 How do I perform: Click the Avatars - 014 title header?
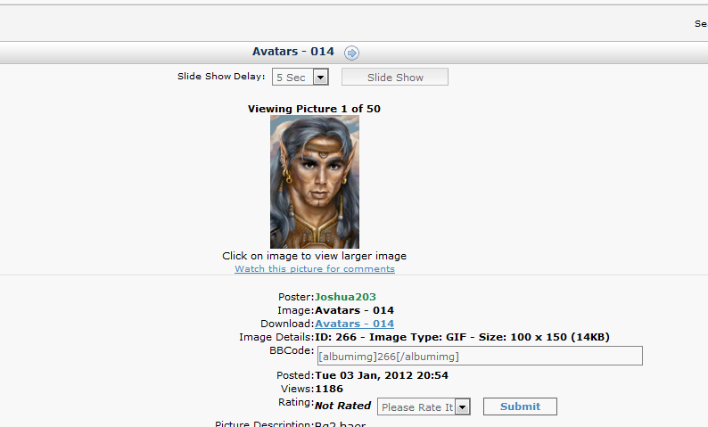coord(293,52)
